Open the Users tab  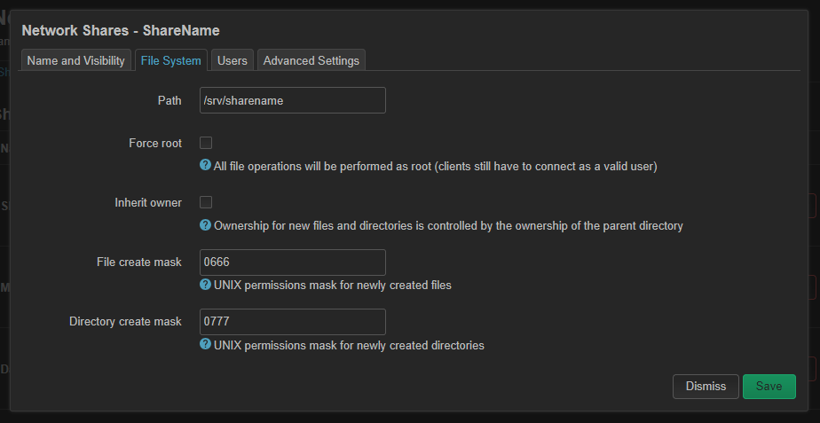coord(232,60)
